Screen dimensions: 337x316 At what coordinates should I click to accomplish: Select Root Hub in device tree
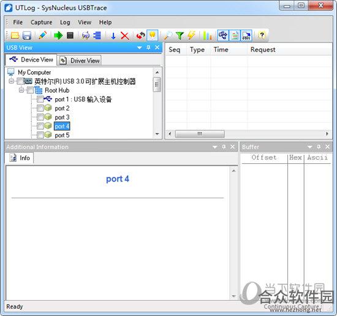(x=57, y=90)
